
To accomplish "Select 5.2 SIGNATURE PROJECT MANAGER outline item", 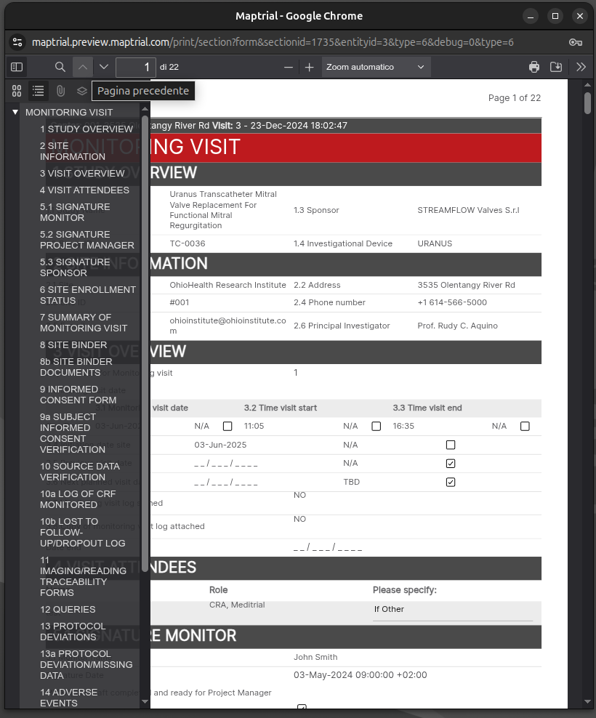I will tap(87, 240).
